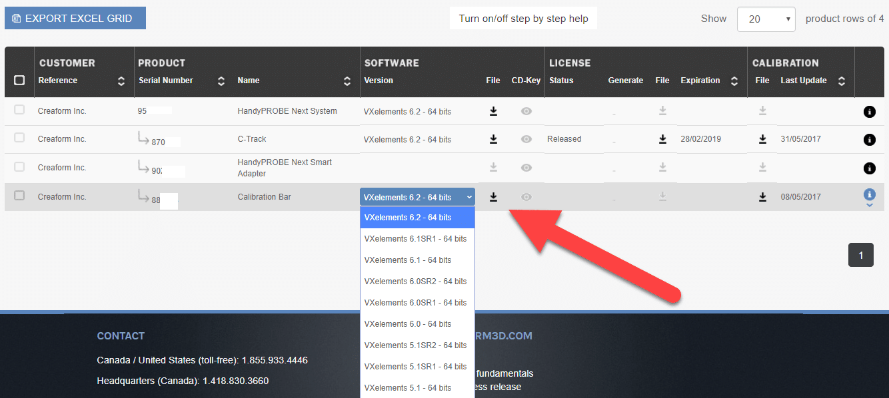
Task: Sort by customer Reference column
Action: coord(121,81)
